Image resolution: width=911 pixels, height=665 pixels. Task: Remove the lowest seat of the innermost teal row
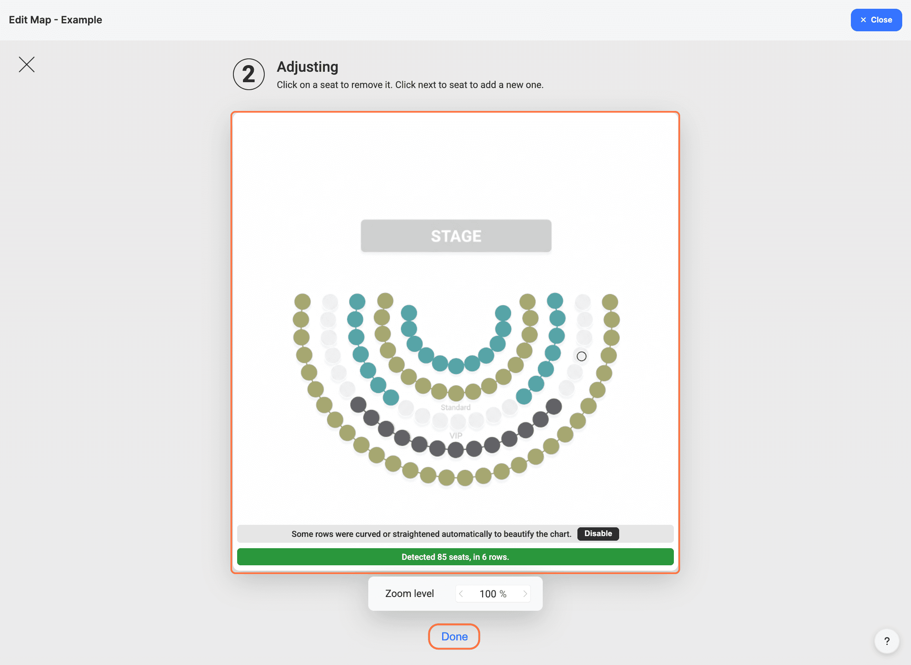pos(456,366)
